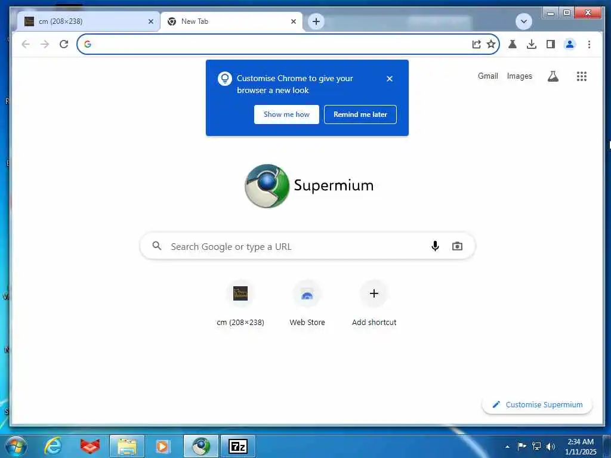Dismiss the Customise Chrome popup
611x458 pixels.
(389, 79)
